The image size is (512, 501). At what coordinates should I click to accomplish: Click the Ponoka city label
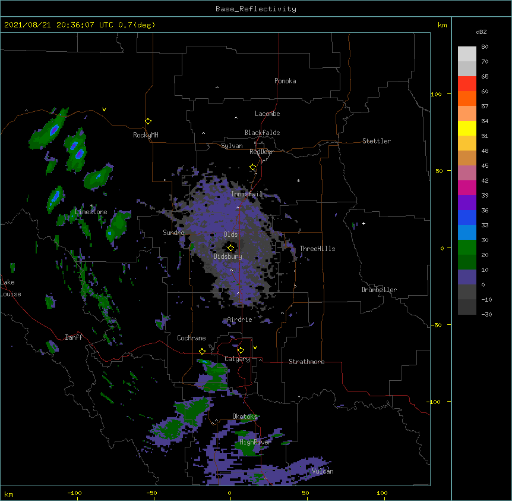coord(285,81)
